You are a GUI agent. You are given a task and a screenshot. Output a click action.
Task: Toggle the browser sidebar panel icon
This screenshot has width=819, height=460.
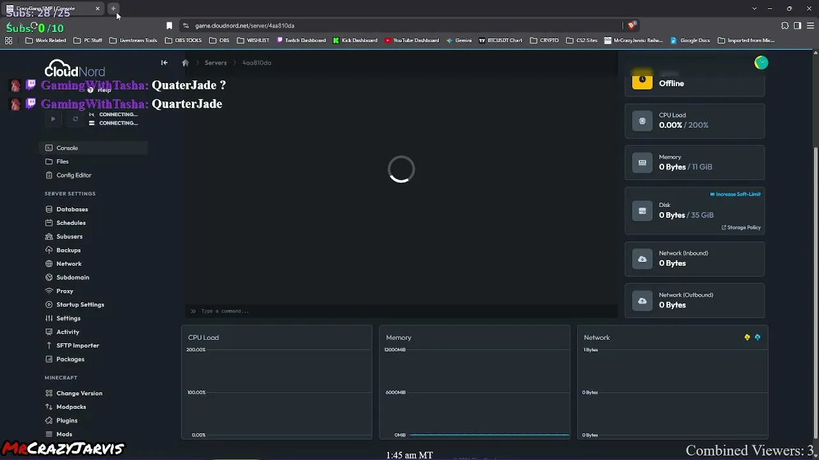coord(797,26)
